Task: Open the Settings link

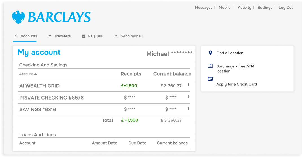Action: [265, 8]
